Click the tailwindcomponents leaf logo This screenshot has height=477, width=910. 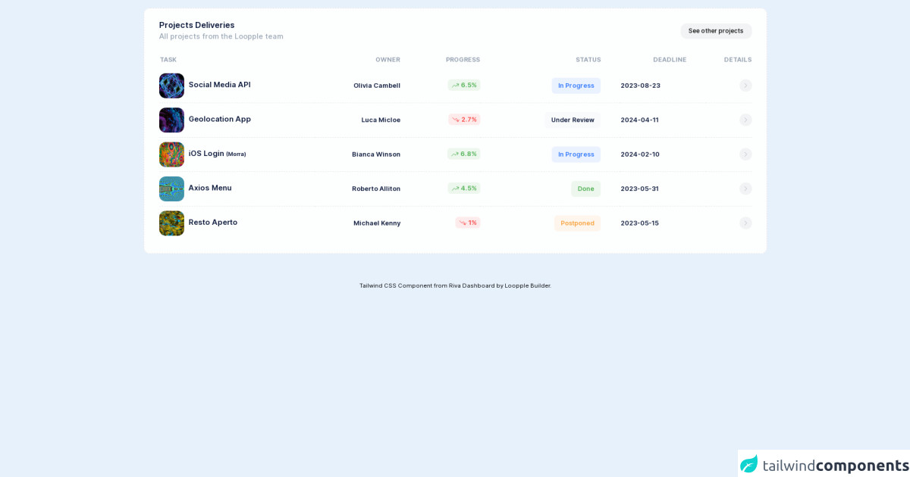click(x=749, y=462)
